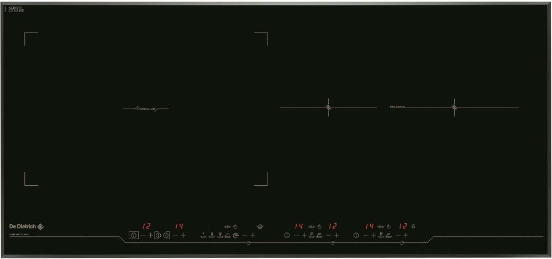552x259 pixels.
Task: Tap the keep-warm icon in the right zone
Action: (381, 226)
